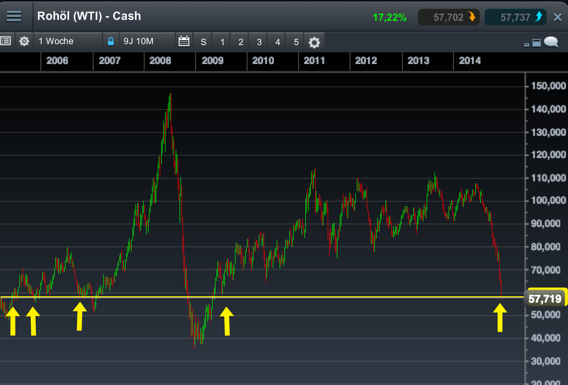
Task: Click the 2006 year label on timeline
Action: click(x=57, y=61)
